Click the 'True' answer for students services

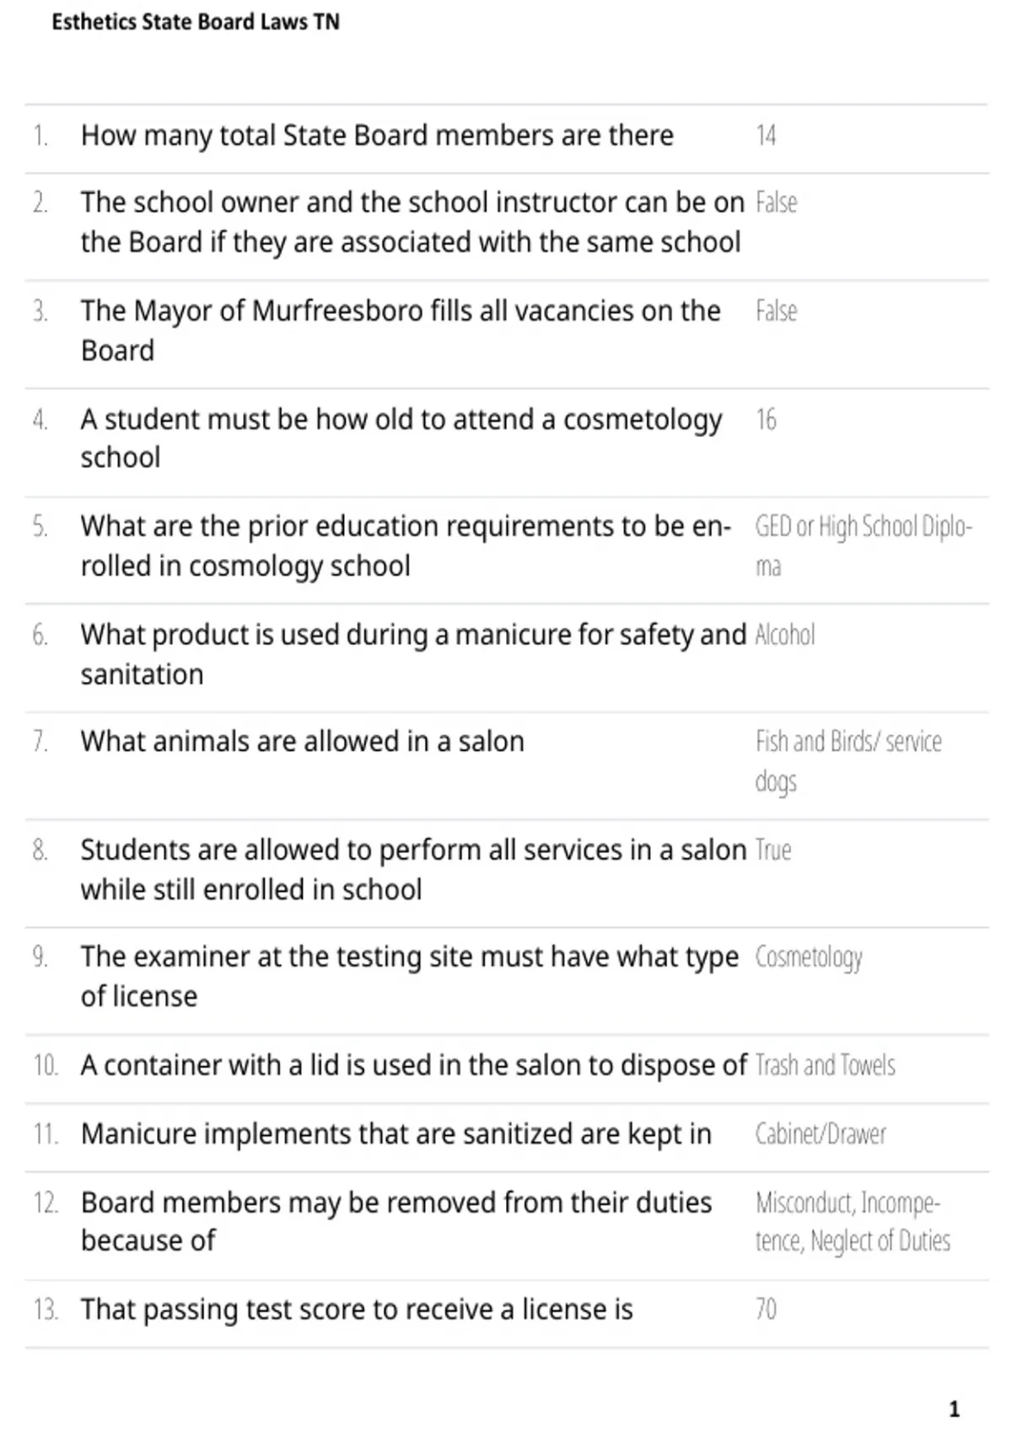pyautogui.click(x=773, y=850)
